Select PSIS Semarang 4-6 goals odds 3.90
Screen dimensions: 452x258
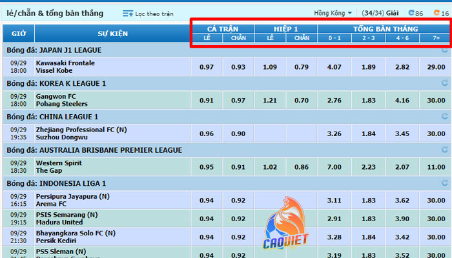(402, 219)
